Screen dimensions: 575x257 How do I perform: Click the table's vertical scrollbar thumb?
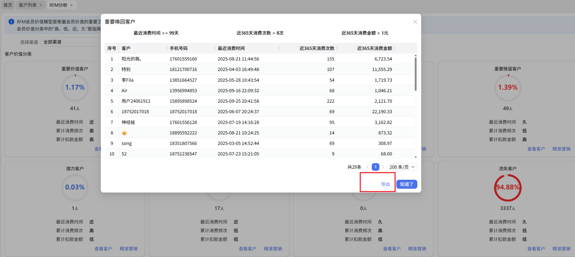[416, 74]
